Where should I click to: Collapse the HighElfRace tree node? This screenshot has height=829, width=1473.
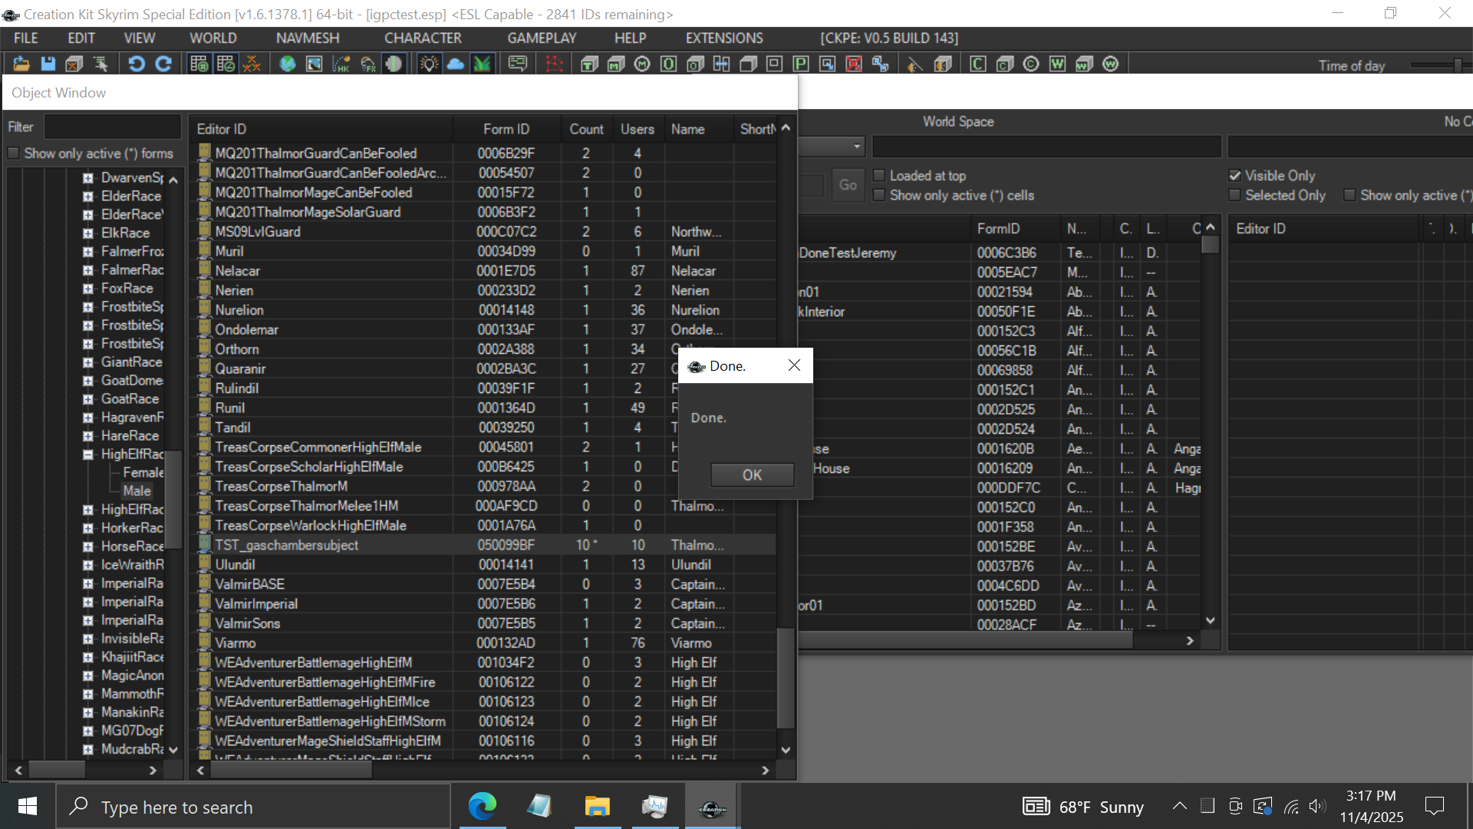coord(88,454)
